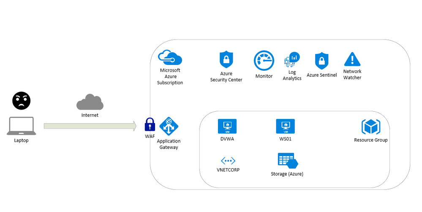The image size is (422, 212).
Task: Select the WAF padlock icon
Action: pyautogui.click(x=150, y=124)
